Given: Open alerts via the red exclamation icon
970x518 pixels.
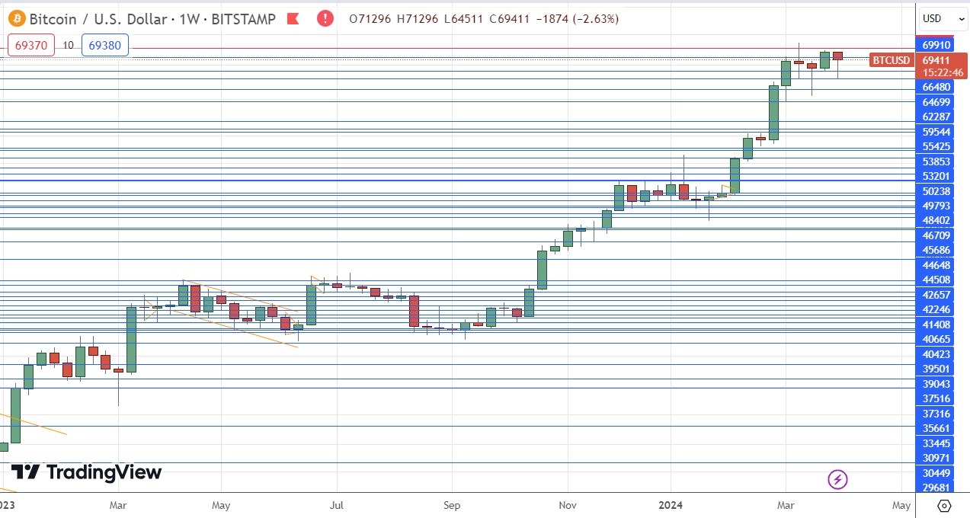Looking at the screenshot, I should coord(325,19).
